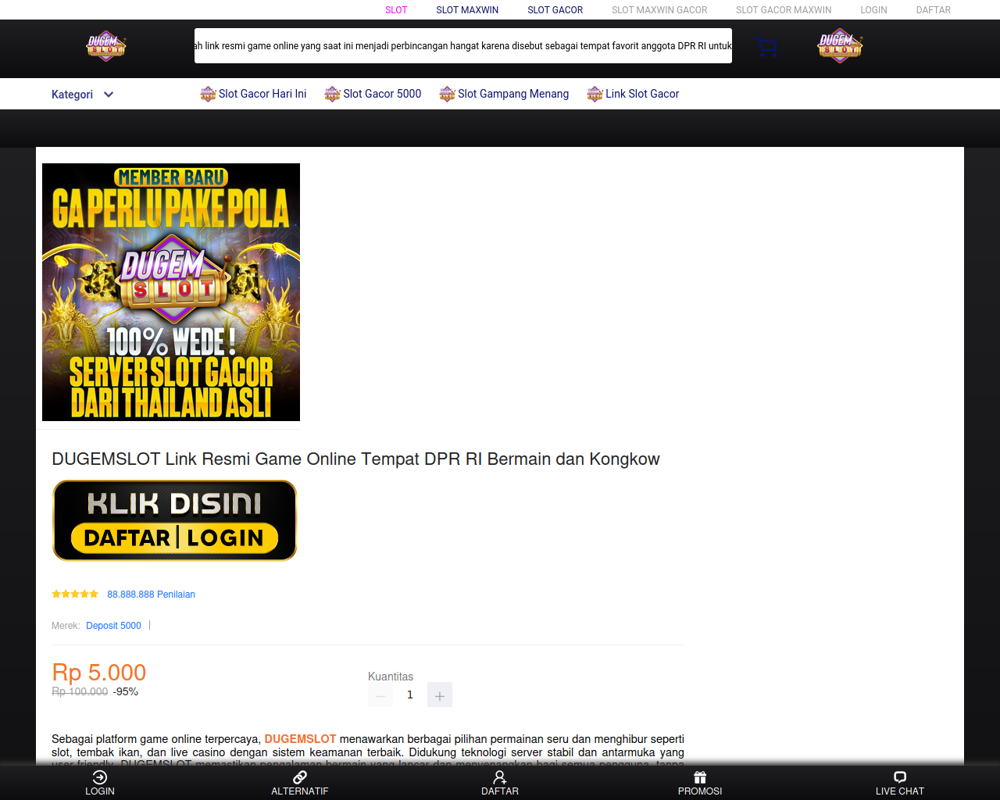Click the search text field
The image size is (1000, 800).
(463, 46)
